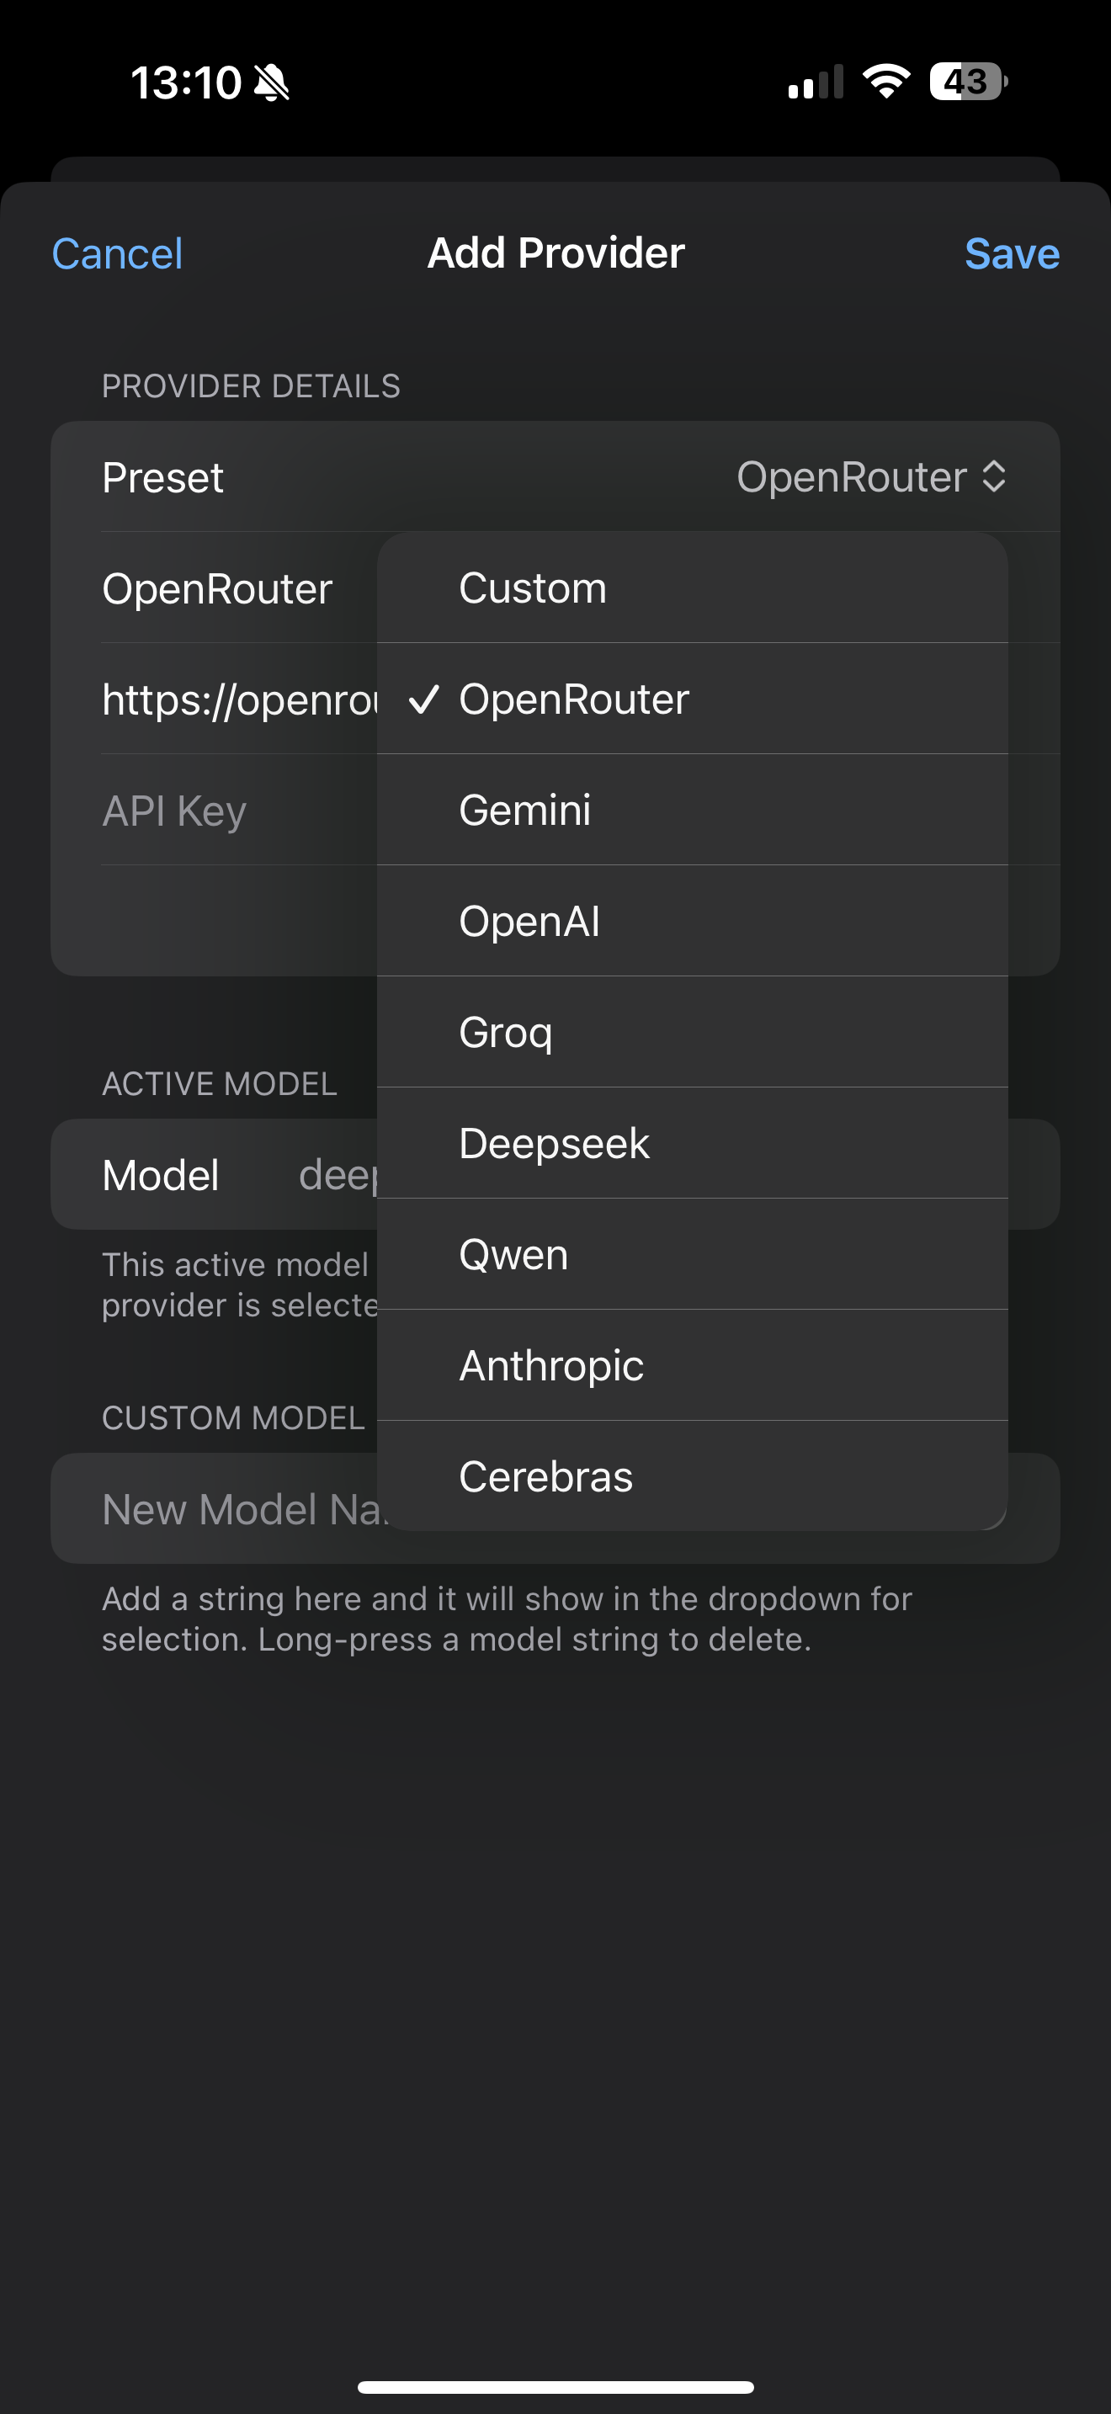Tap the CUSTOM MODEL section header
1111x2414 pixels.
click(x=233, y=1418)
